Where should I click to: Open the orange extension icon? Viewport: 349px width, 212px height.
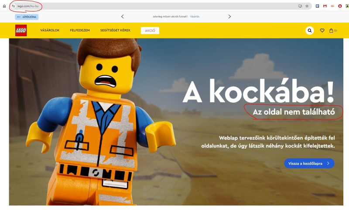click(332, 6)
